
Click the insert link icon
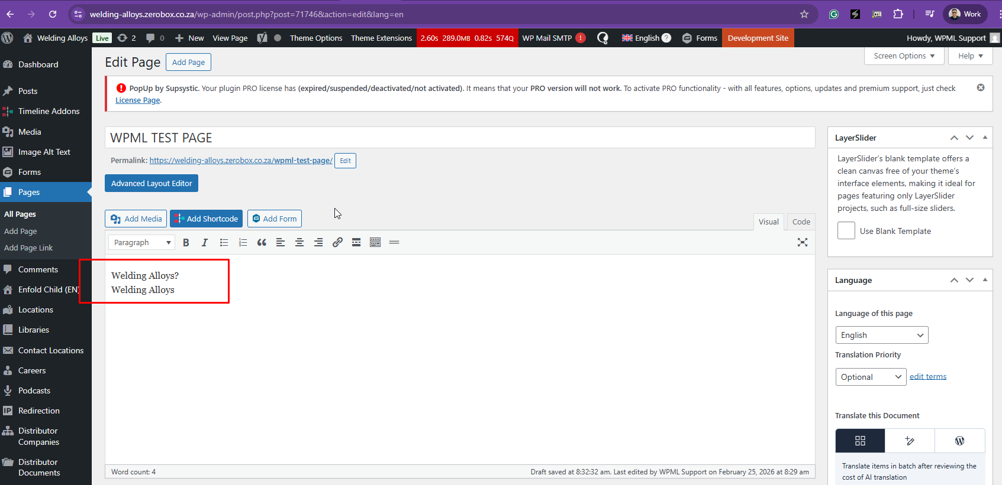(337, 242)
